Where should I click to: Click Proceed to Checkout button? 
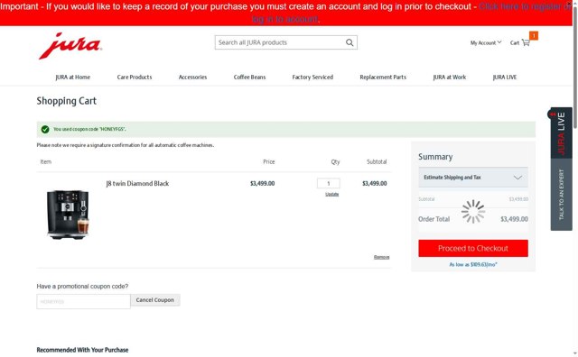click(x=473, y=249)
